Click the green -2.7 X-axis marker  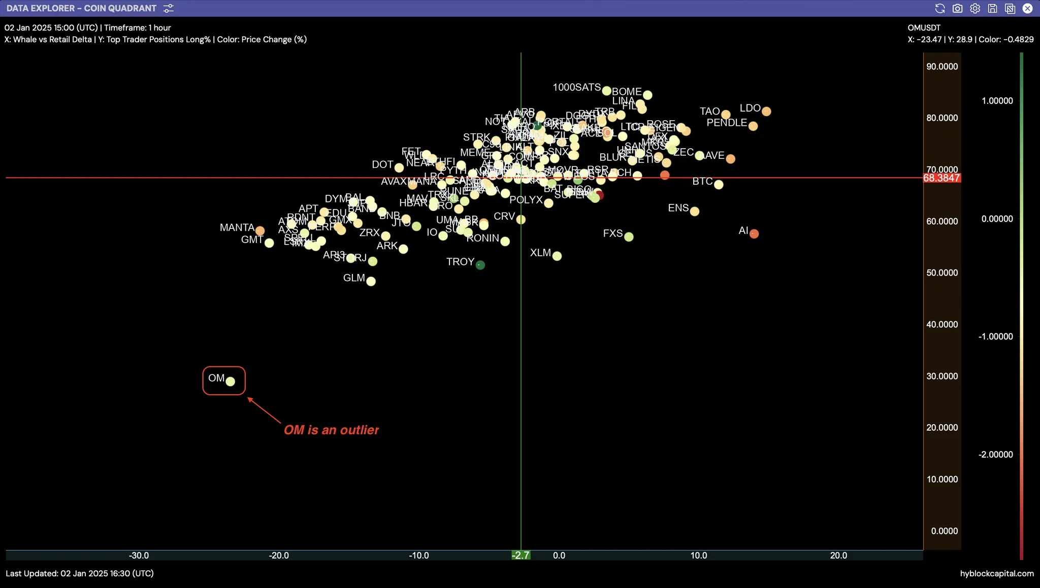coord(521,555)
